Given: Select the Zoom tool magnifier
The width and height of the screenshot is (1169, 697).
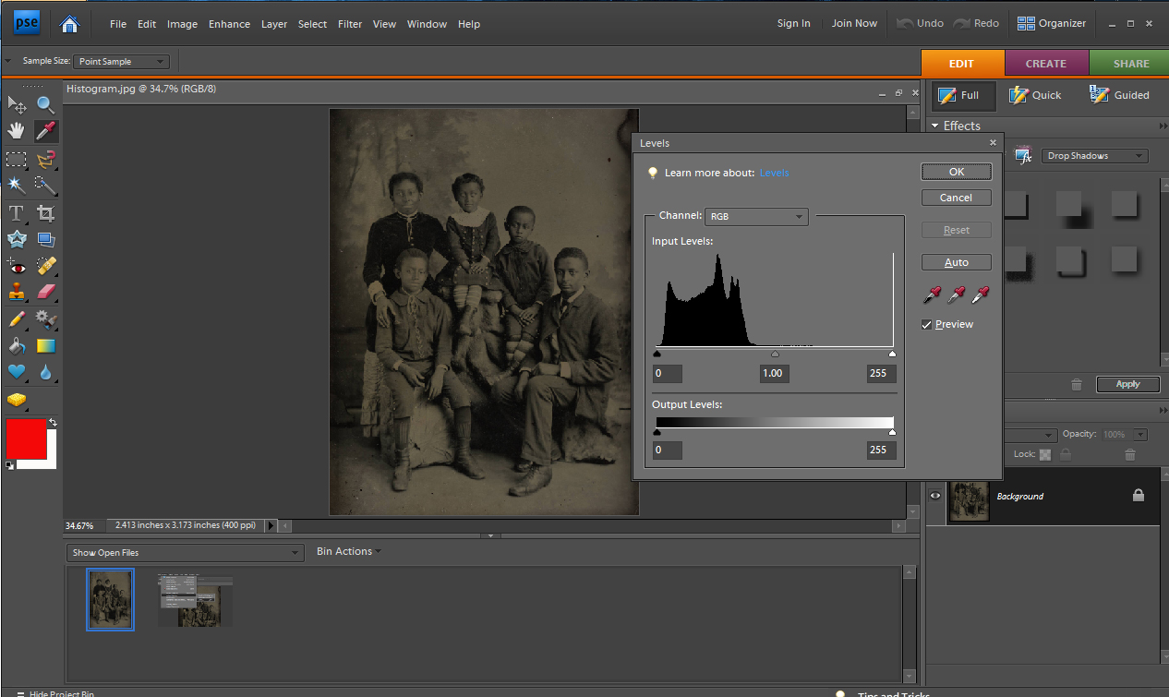Looking at the screenshot, I should (x=45, y=104).
